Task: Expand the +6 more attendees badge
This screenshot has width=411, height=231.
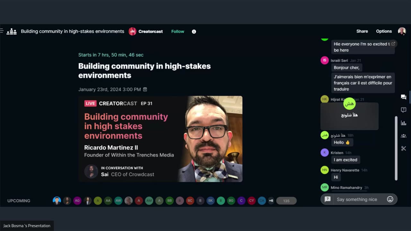Action: coord(271,201)
